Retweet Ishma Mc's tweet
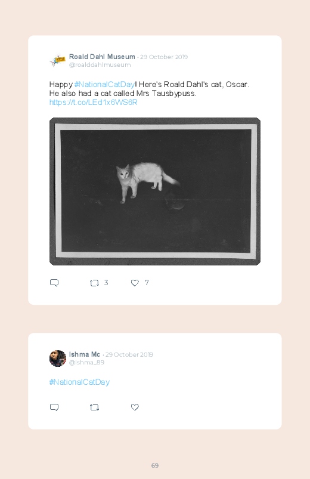Viewport: 310px width, 479px height. click(x=94, y=407)
